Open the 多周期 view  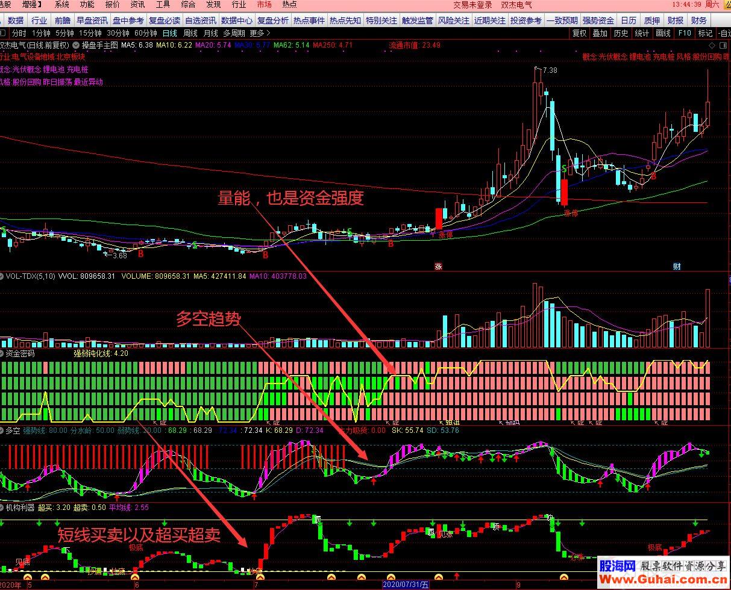(x=234, y=33)
